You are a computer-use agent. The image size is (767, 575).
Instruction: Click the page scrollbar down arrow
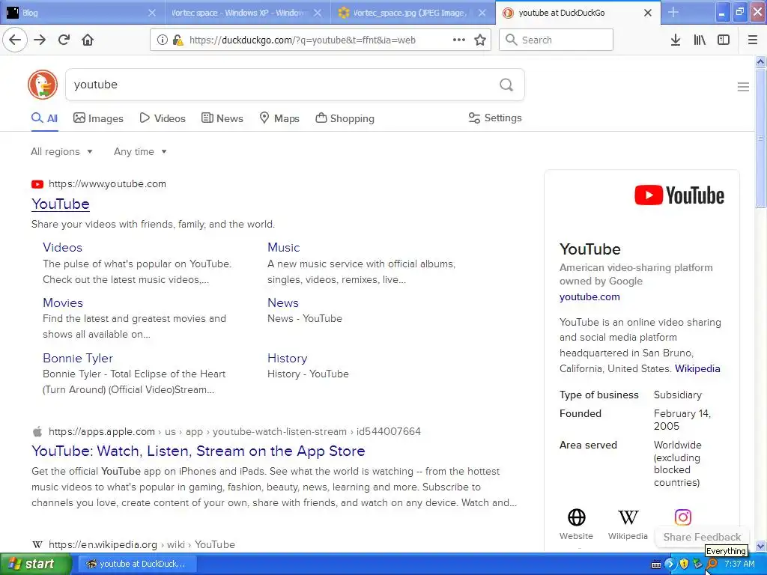coord(761,546)
